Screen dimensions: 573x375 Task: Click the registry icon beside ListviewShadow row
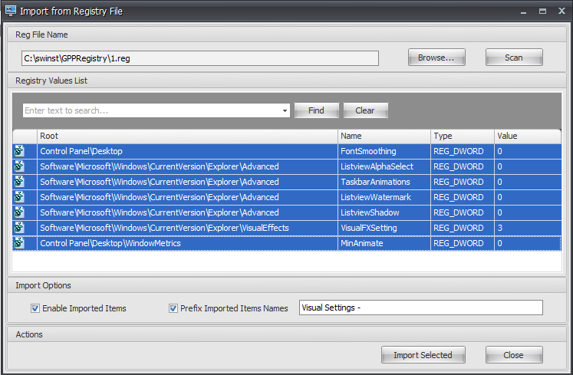19,212
